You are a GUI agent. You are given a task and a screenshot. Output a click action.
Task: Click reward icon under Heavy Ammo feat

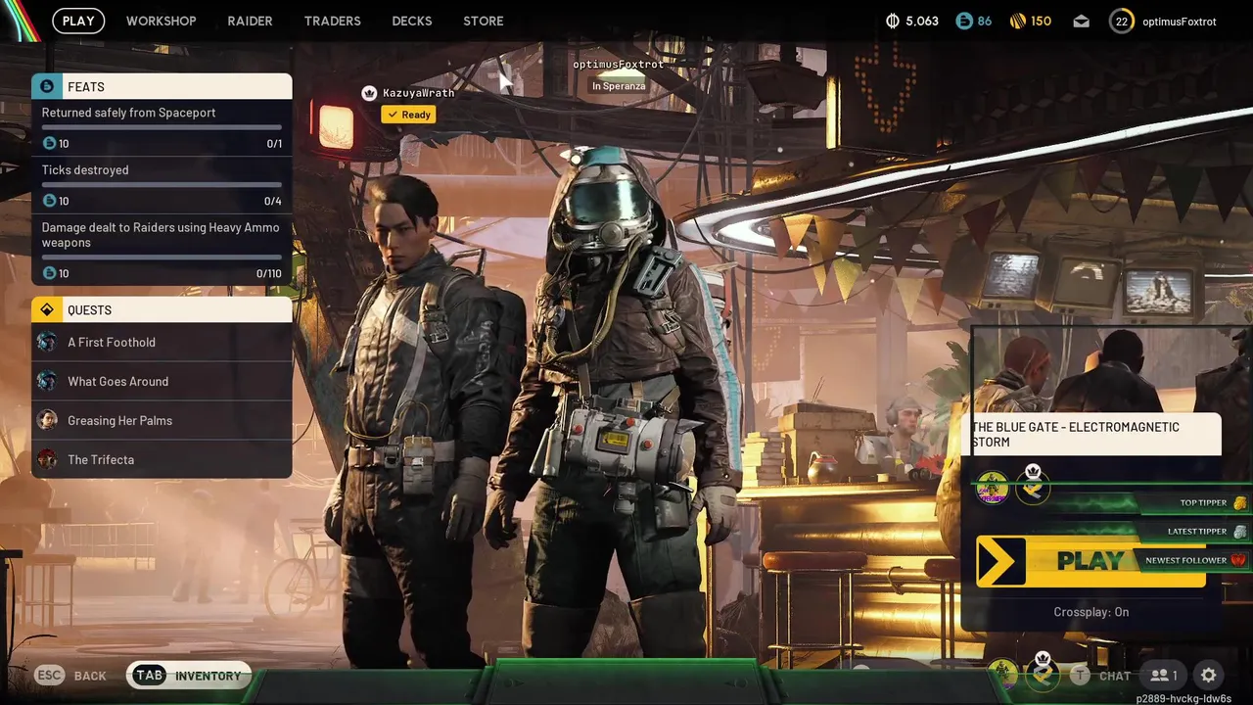pyautogui.click(x=50, y=273)
